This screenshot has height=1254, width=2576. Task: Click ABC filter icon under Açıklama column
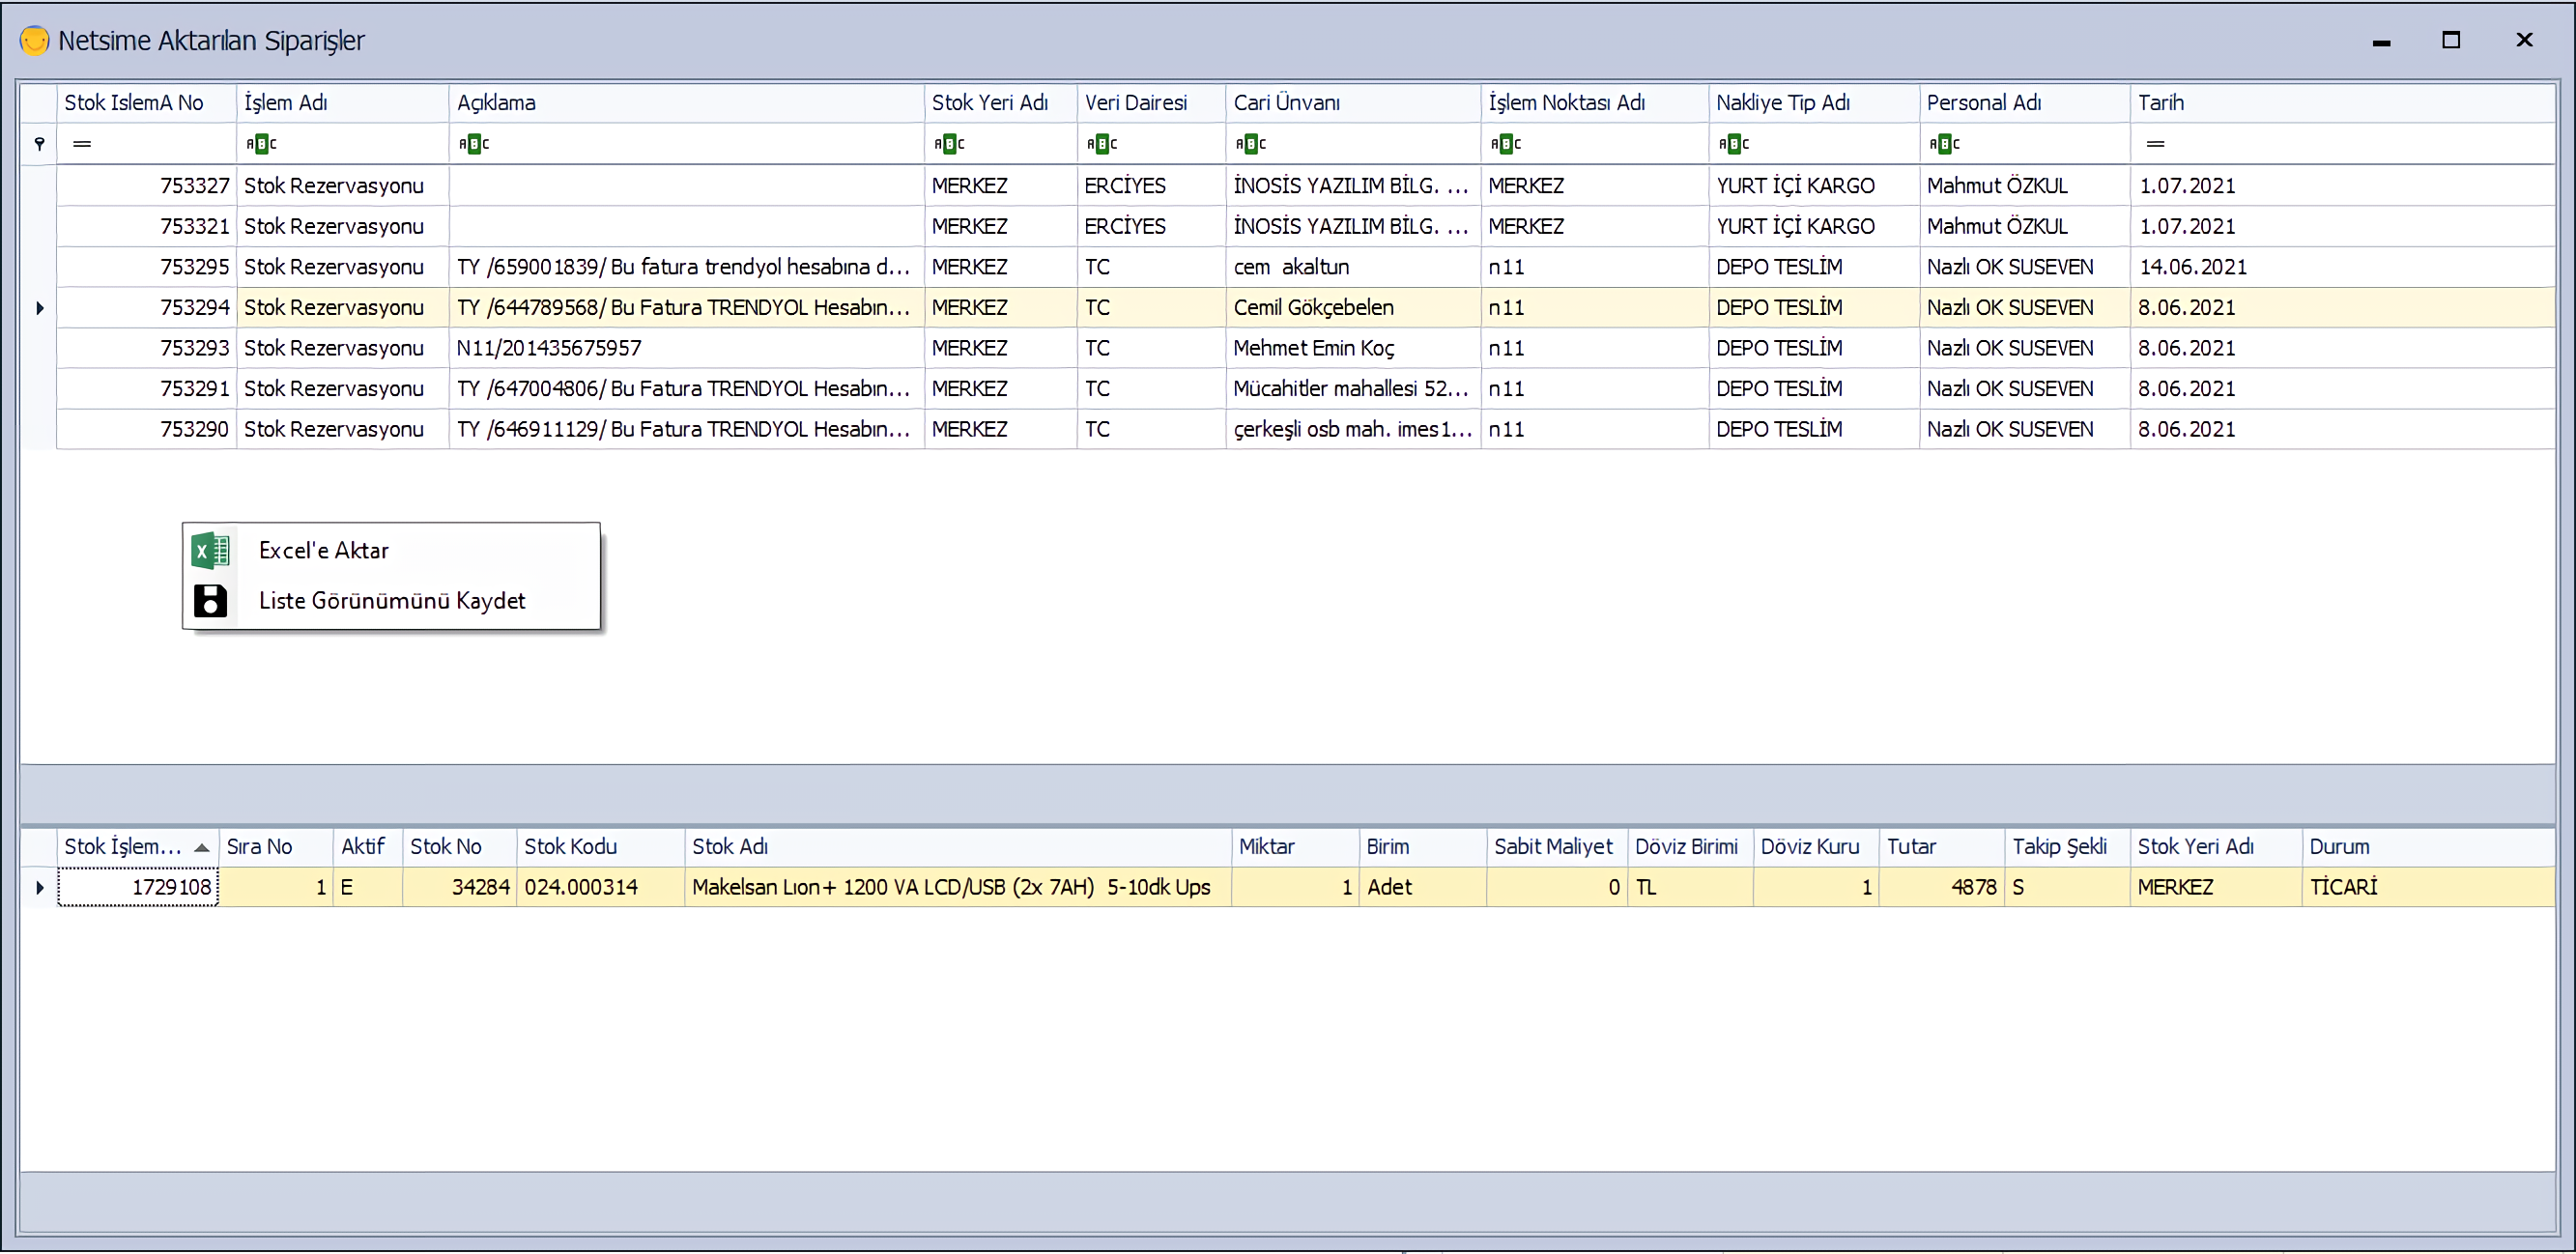point(473,144)
